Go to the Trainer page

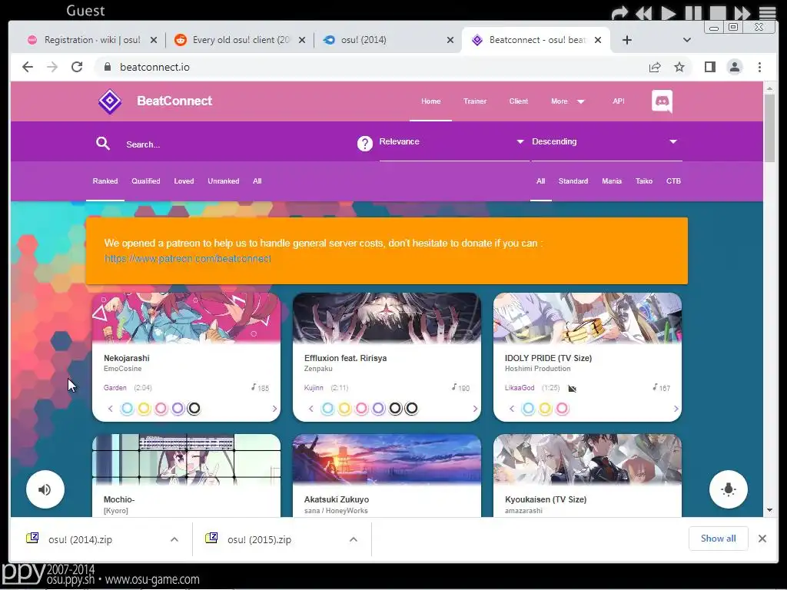pos(475,101)
